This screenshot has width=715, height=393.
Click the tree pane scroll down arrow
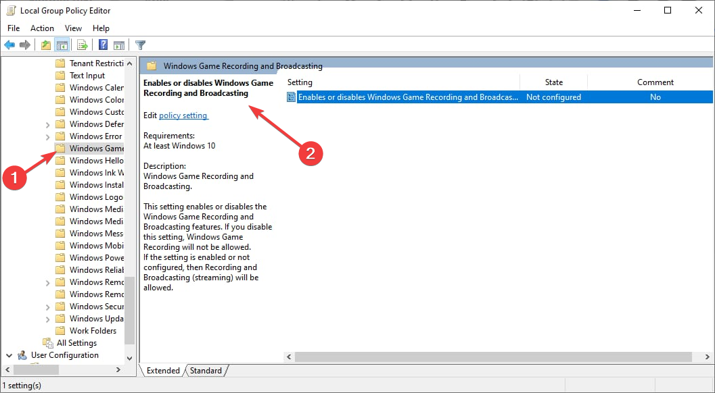(129, 359)
